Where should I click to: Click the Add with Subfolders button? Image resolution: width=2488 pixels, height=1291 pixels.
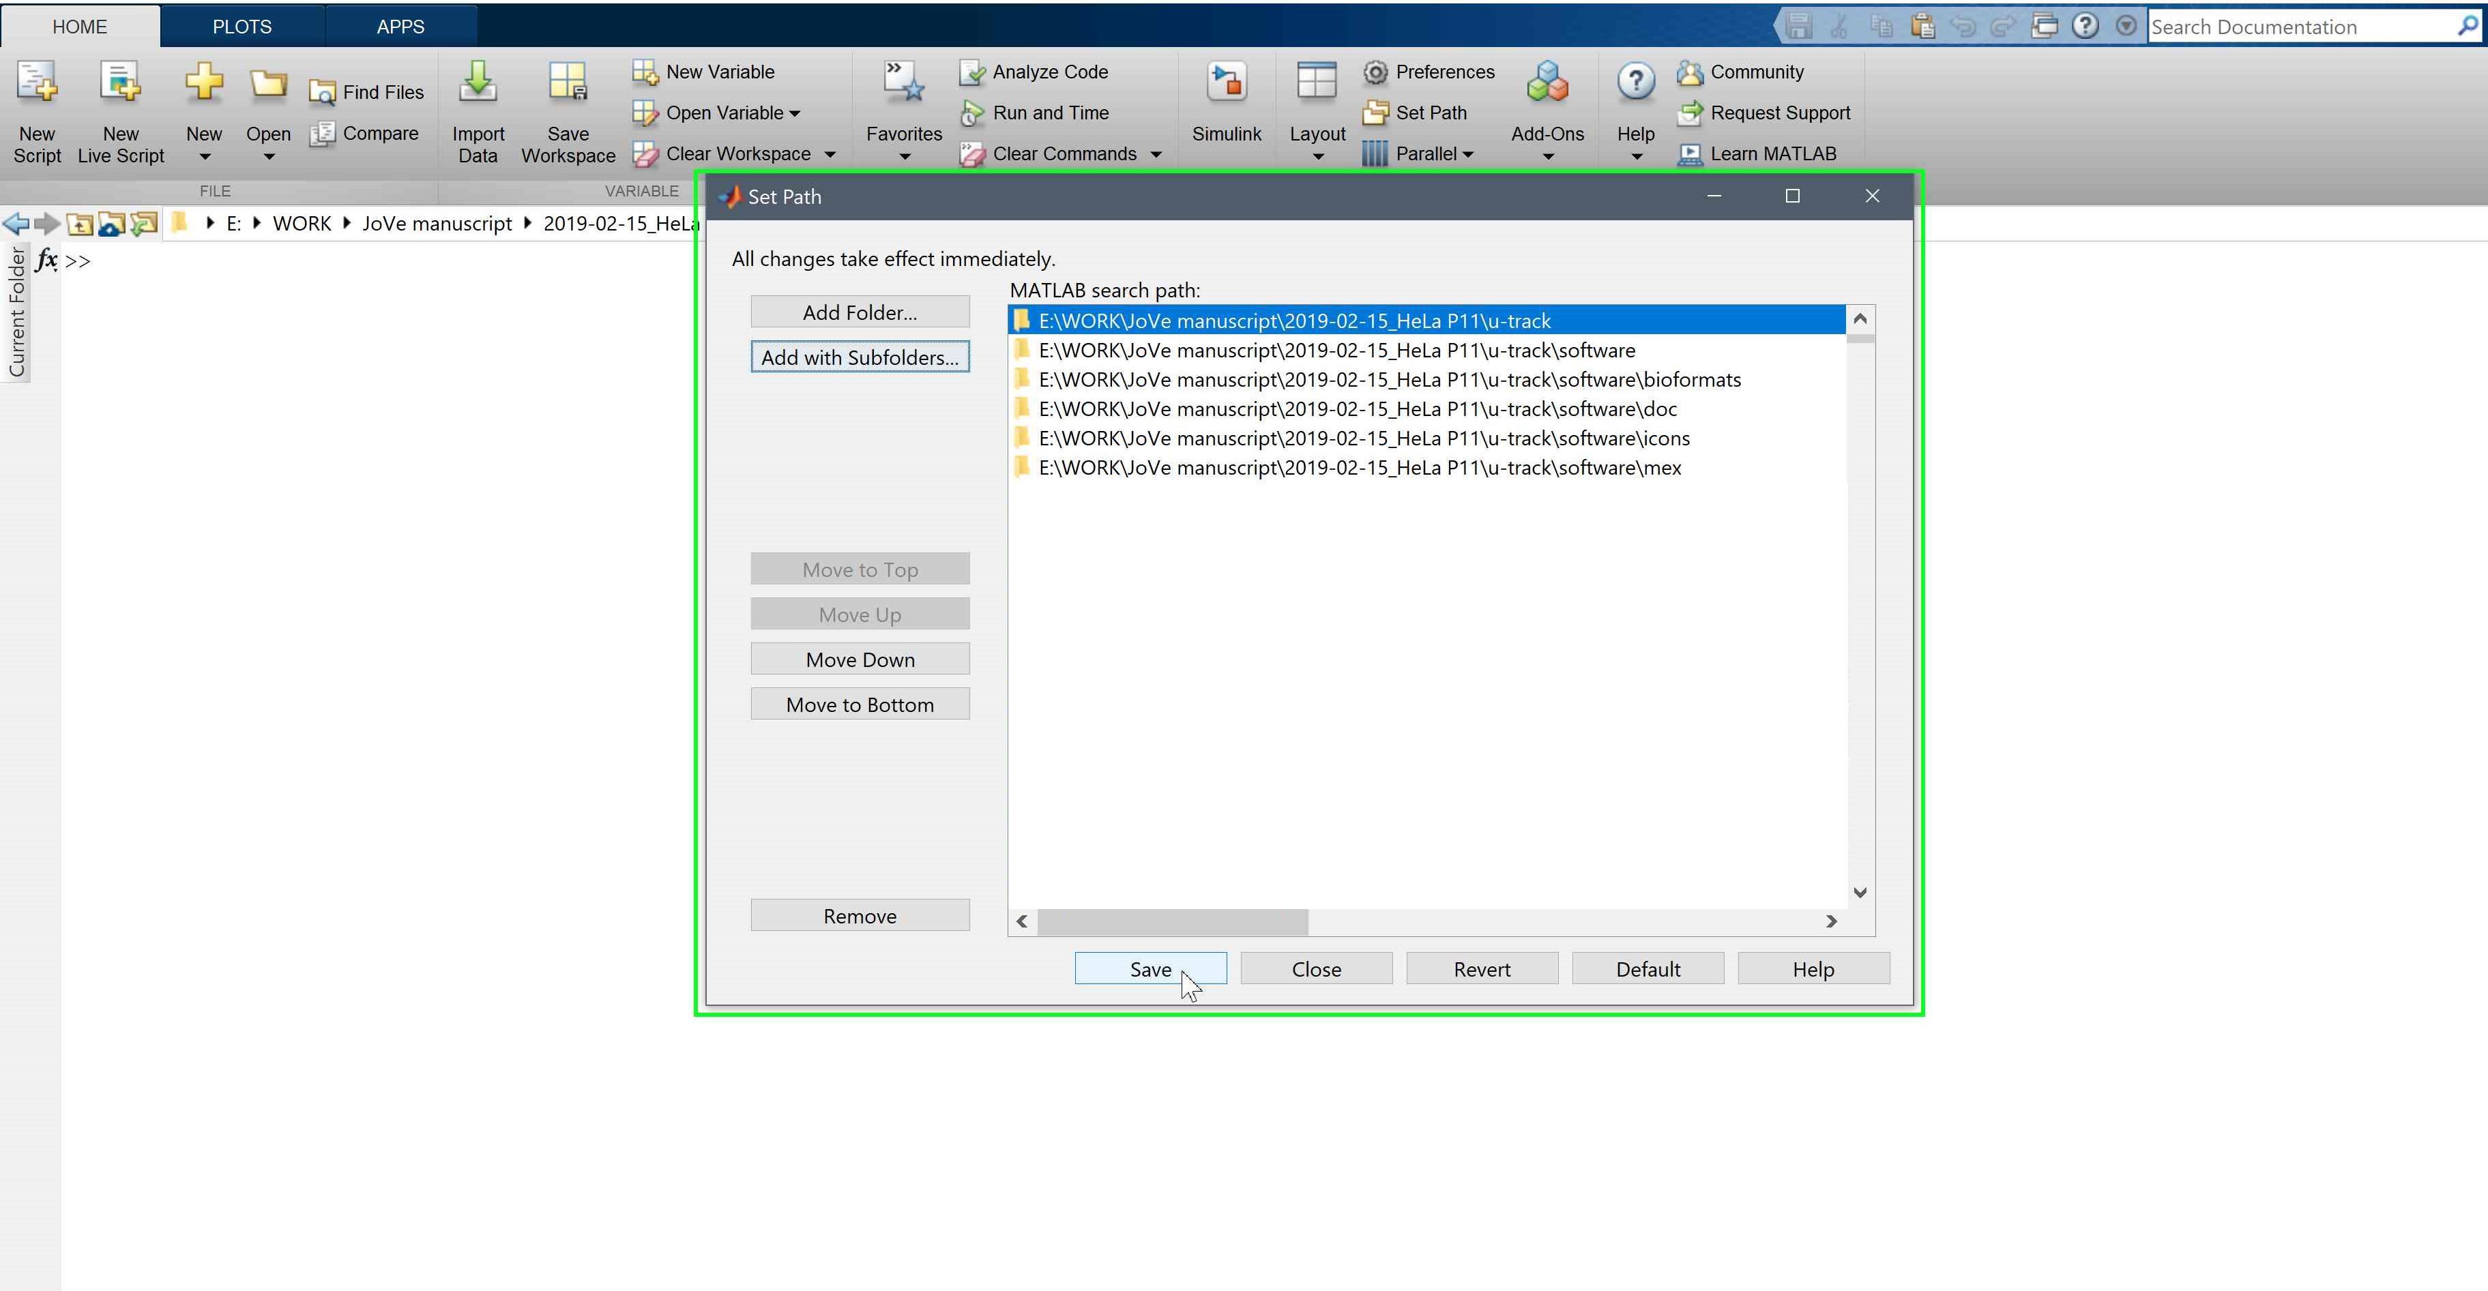pyautogui.click(x=860, y=357)
